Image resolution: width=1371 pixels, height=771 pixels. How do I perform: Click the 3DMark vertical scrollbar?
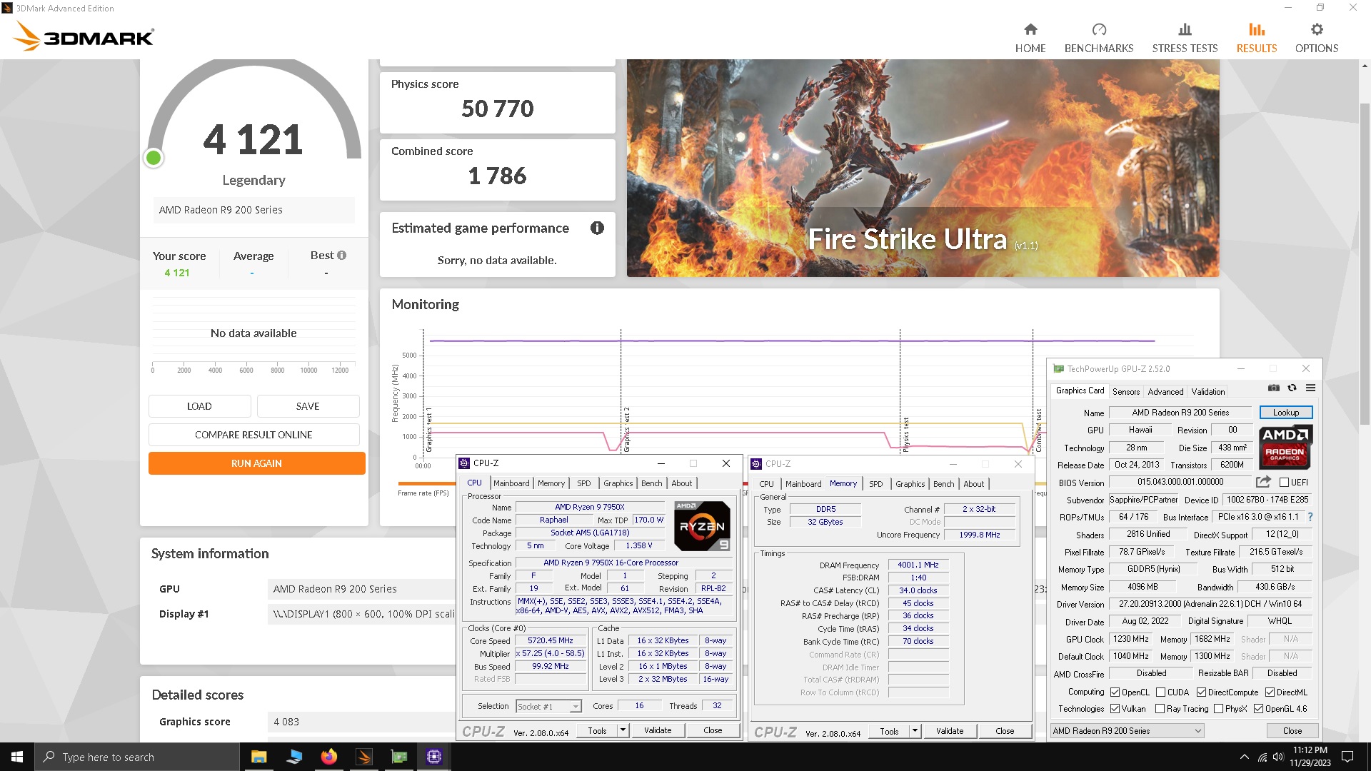pos(1364,264)
